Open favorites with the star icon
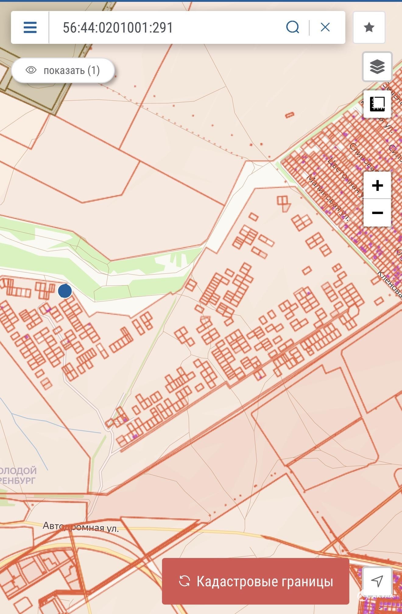This screenshot has width=402, height=614. (x=369, y=28)
